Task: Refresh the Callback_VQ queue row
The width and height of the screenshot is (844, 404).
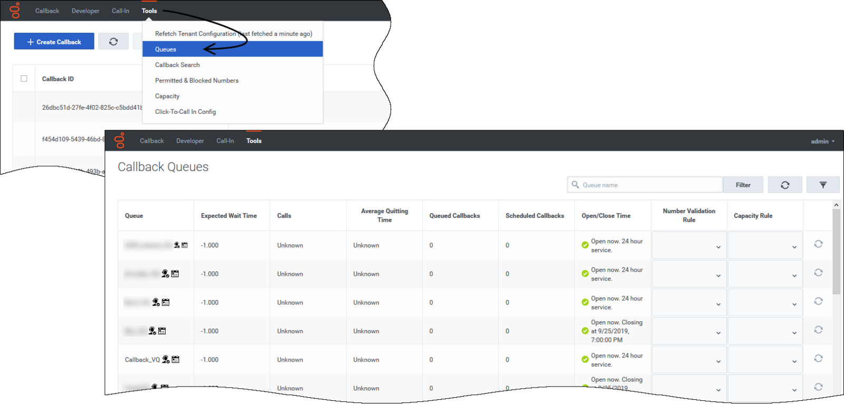Action: click(x=818, y=359)
